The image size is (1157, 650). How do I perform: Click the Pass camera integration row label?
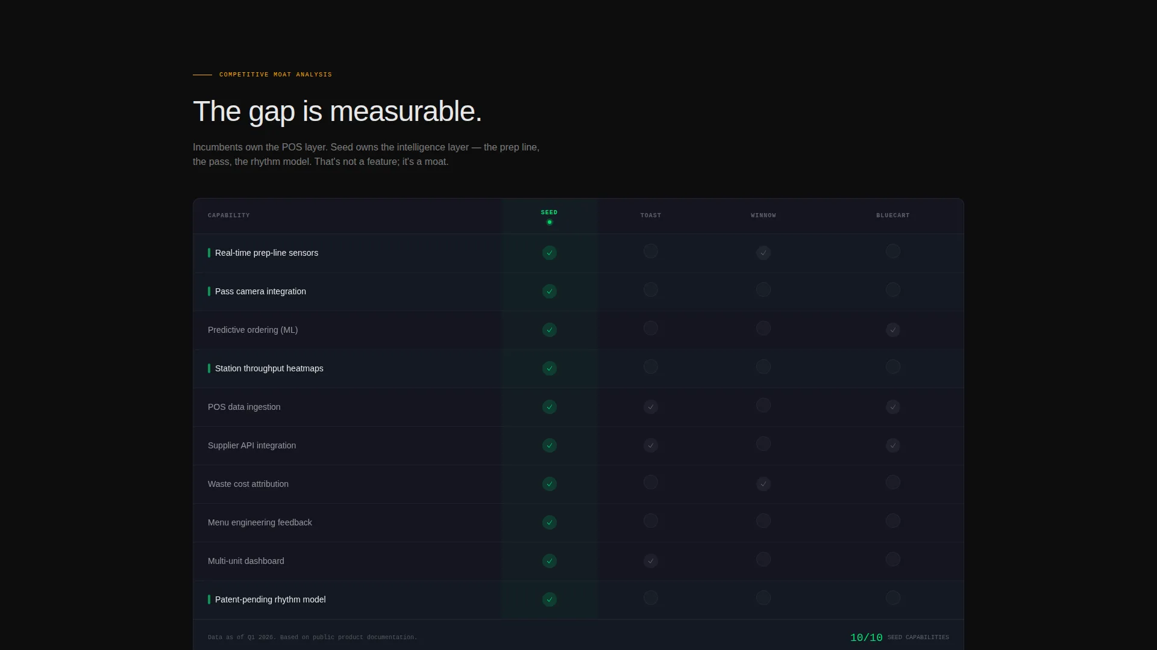[x=260, y=291]
